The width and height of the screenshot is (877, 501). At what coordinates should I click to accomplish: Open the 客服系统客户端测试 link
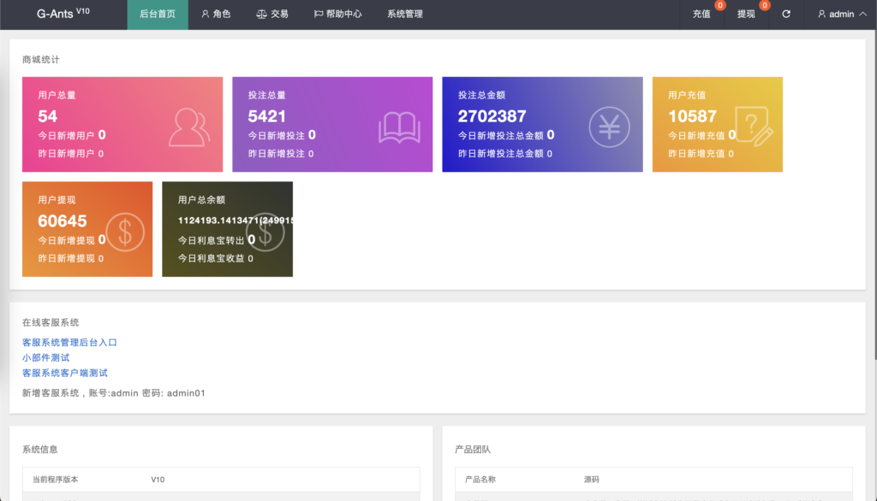(65, 373)
